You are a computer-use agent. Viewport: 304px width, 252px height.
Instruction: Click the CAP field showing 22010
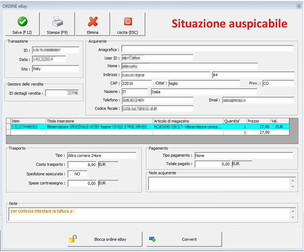click(x=137, y=83)
